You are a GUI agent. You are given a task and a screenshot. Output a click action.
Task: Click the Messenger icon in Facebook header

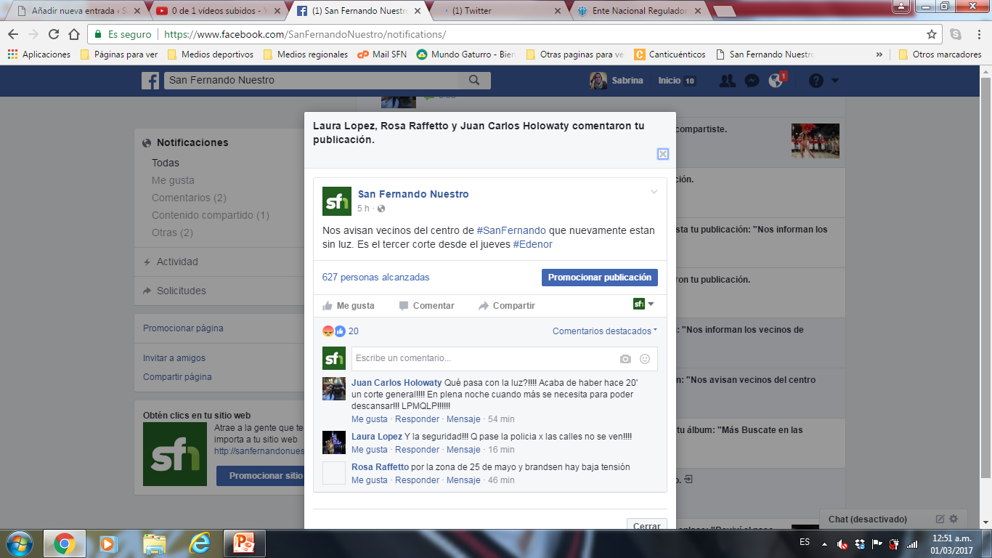pos(752,81)
